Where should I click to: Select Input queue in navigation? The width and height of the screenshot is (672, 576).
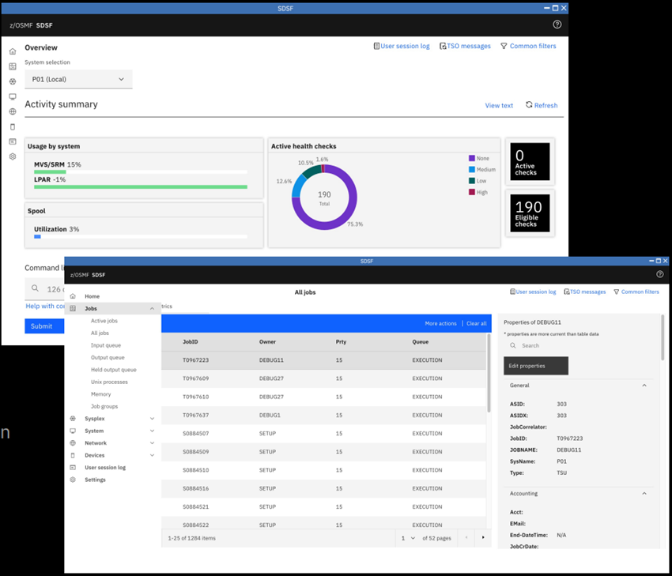(106, 345)
